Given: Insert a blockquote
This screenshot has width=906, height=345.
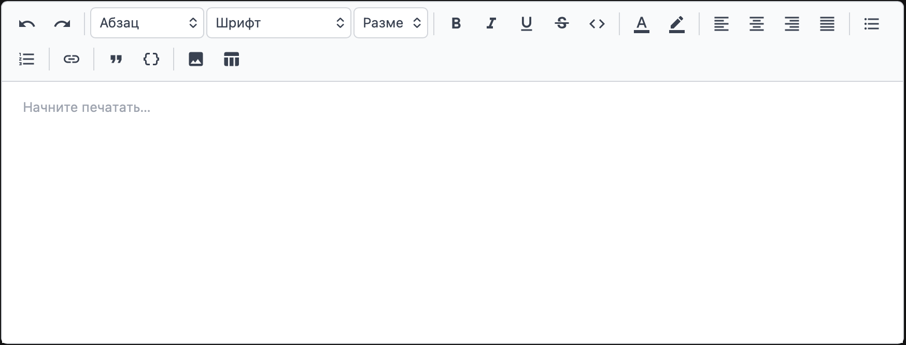Looking at the screenshot, I should pyautogui.click(x=116, y=60).
